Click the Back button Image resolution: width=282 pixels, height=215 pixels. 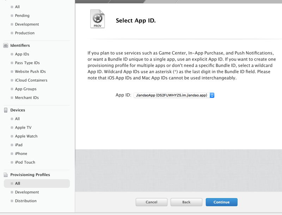coord(186,202)
